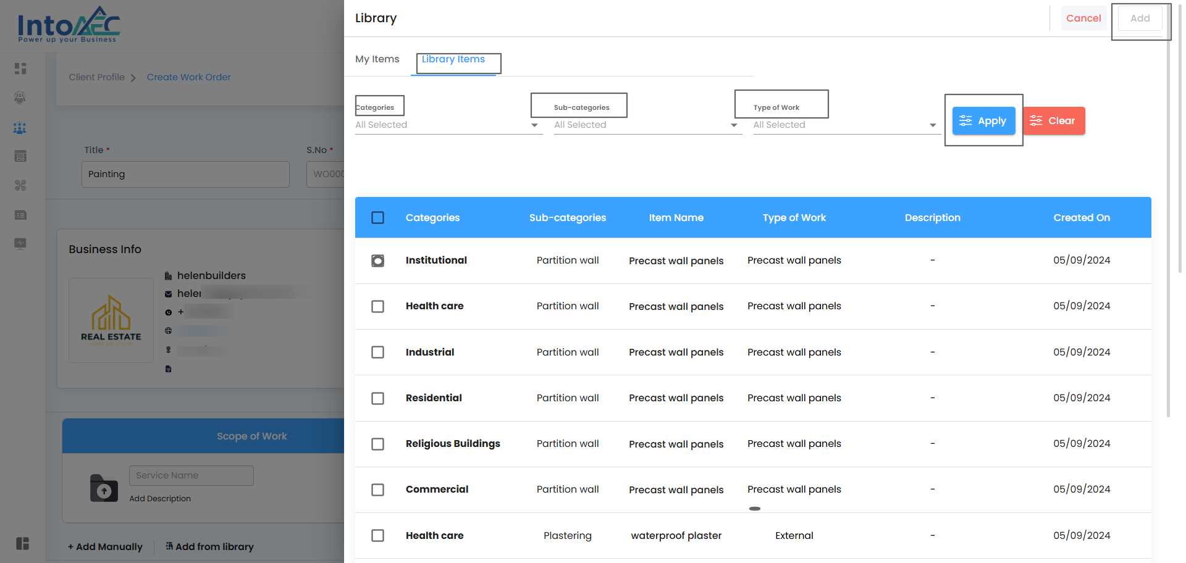Select the clients group icon in sidebar
Image resolution: width=1186 pixels, height=563 pixels.
[x=20, y=128]
